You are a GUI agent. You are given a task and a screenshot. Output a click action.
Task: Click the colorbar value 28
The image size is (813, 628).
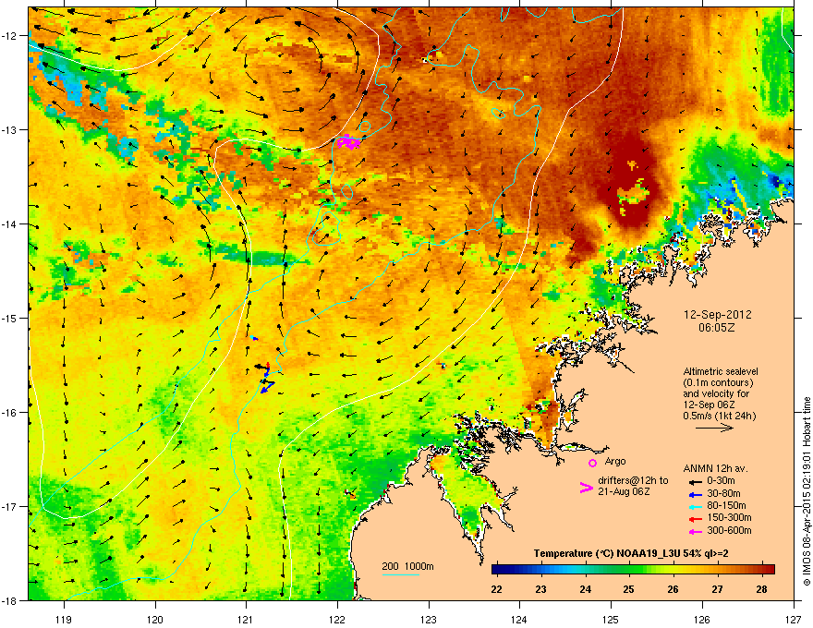761,589
